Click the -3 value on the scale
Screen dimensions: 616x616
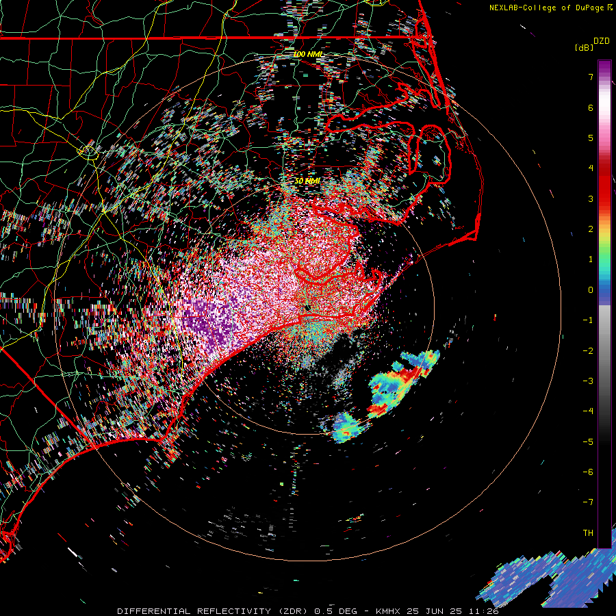pyautogui.click(x=588, y=381)
